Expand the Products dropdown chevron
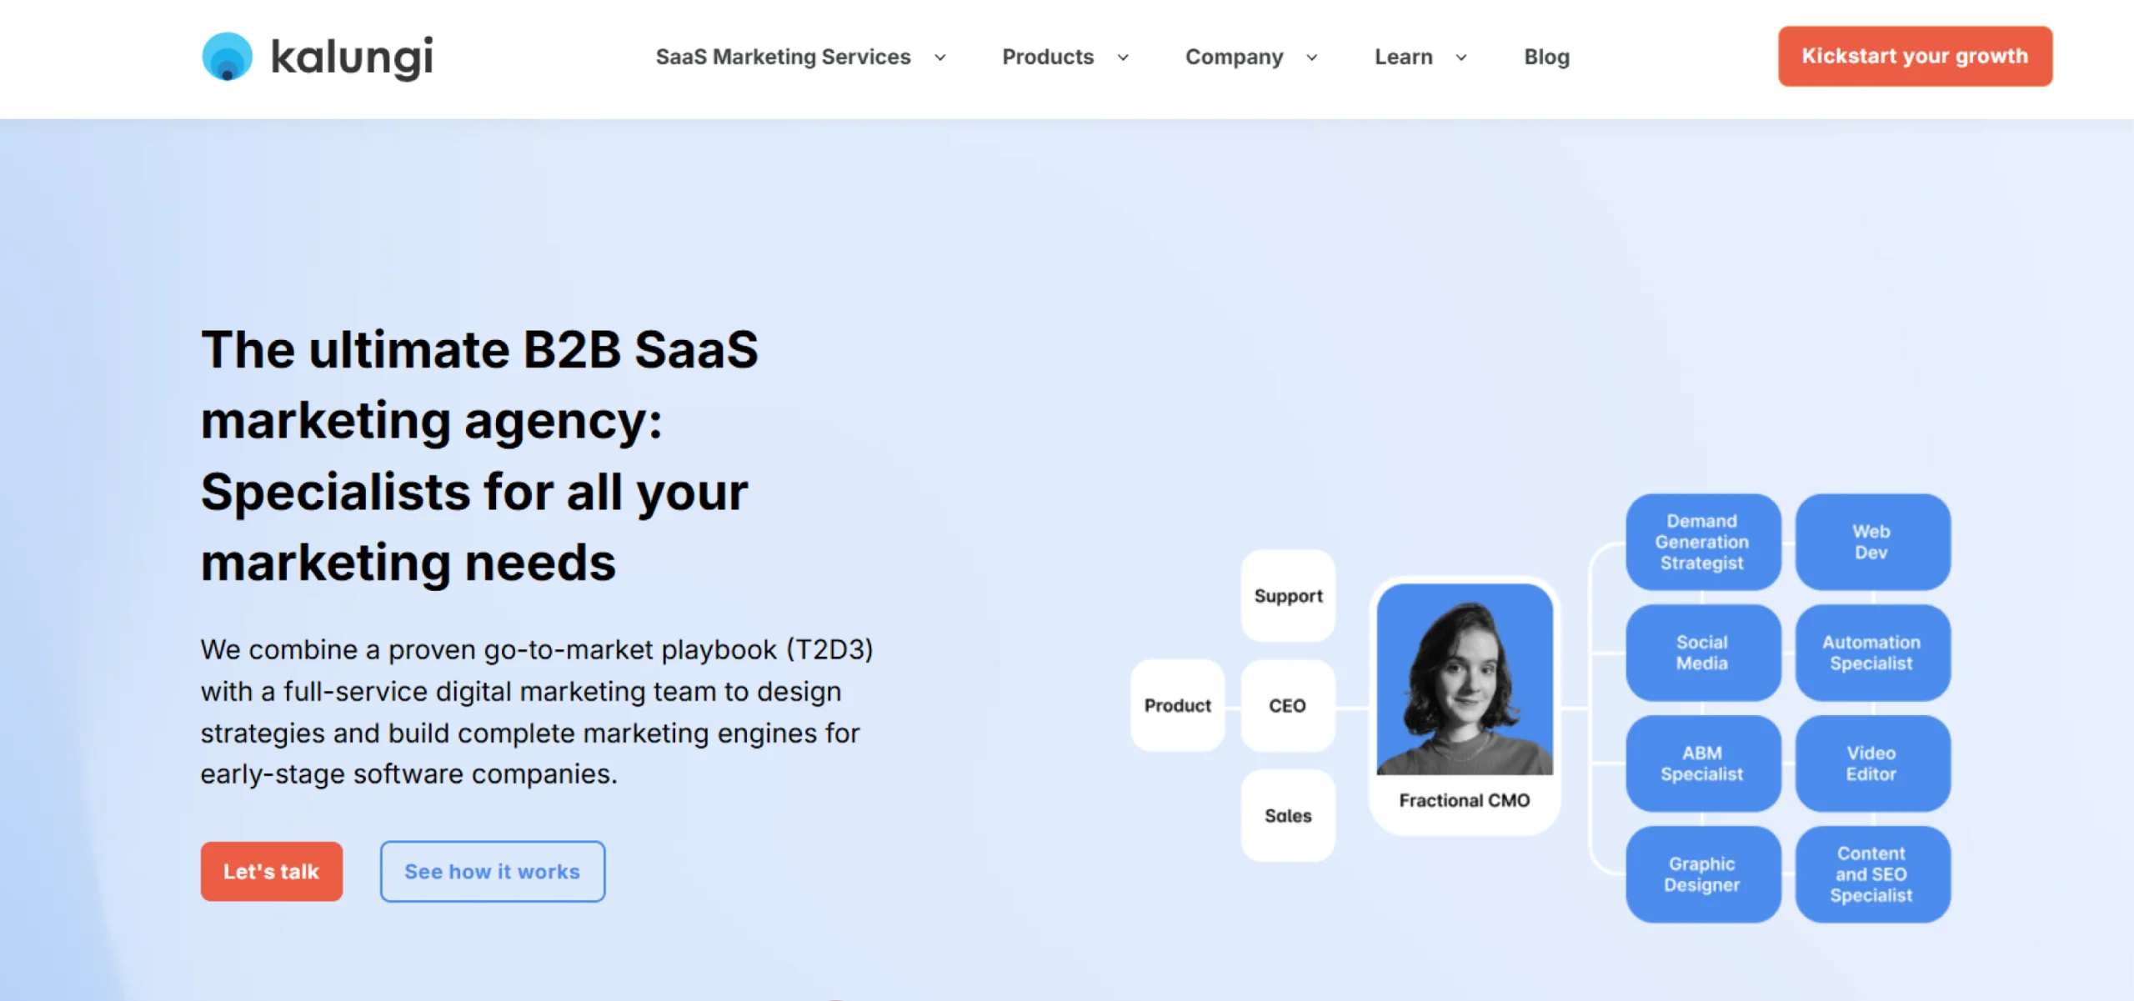The height and width of the screenshot is (1001, 2134). point(1123,58)
